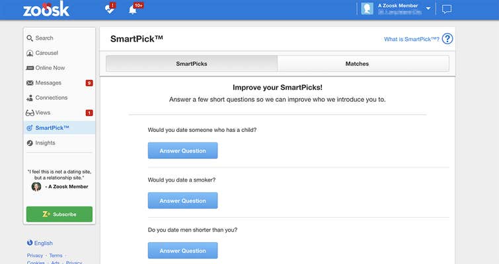Answer the question about dating a smoker
The height and width of the screenshot is (264, 499).
coord(182,201)
